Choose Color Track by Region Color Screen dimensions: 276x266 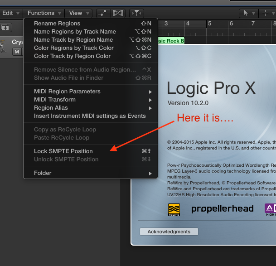[91, 56]
